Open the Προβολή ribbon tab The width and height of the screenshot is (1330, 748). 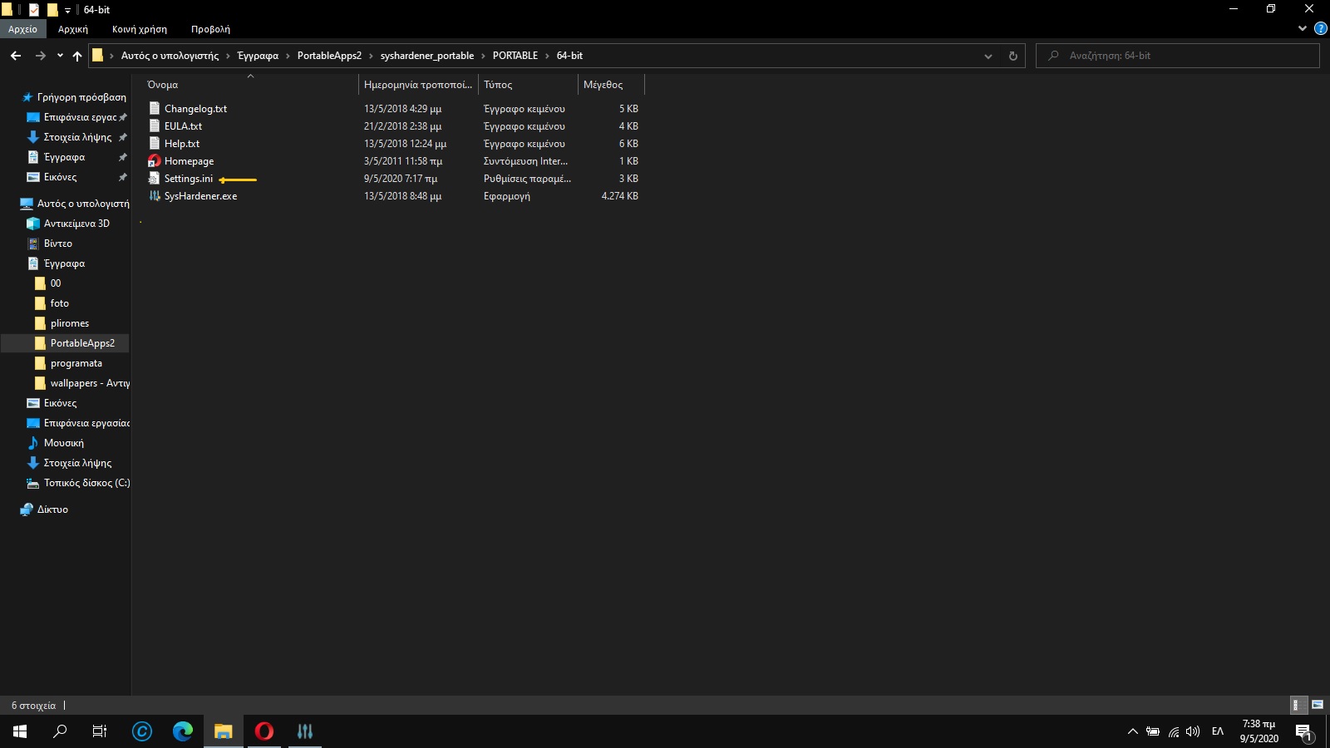(210, 29)
